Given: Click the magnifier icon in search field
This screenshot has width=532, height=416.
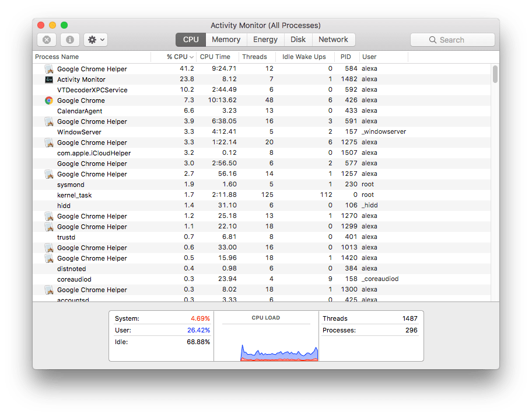Looking at the screenshot, I should click(x=433, y=40).
